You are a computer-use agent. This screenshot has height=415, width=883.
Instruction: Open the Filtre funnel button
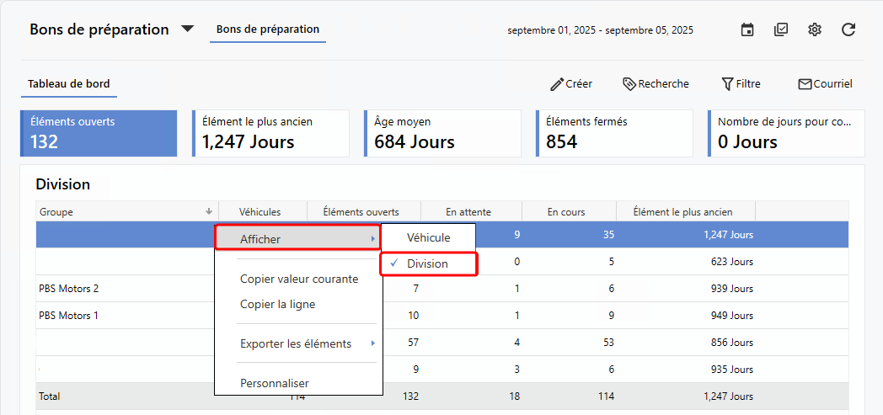(741, 84)
